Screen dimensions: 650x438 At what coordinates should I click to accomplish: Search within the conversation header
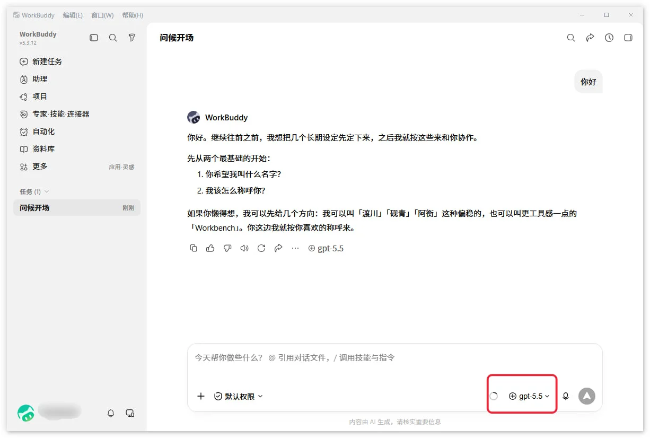coord(571,38)
